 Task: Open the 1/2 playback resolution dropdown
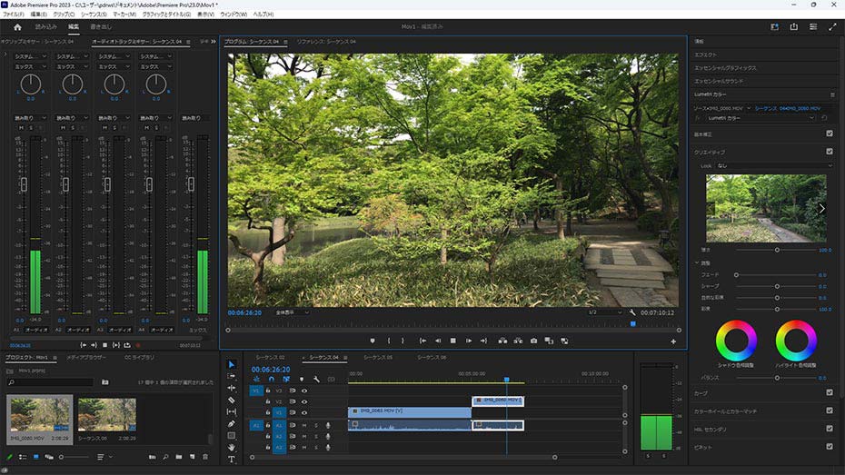click(x=604, y=312)
